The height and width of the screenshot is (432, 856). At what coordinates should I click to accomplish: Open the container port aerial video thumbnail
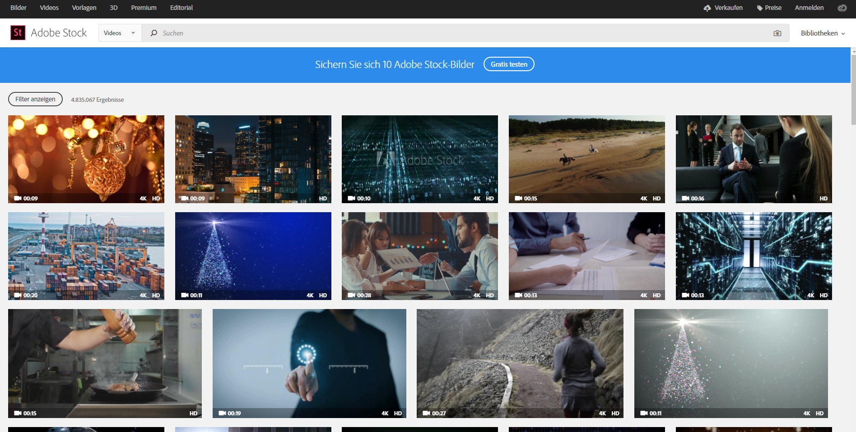tap(86, 256)
